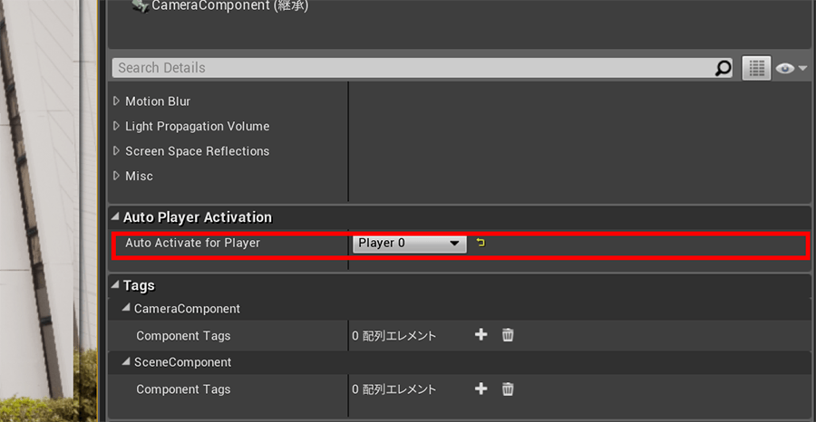This screenshot has height=422, width=816.
Task: Empty the SceneComponent Component Tags array
Action: (508, 389)
